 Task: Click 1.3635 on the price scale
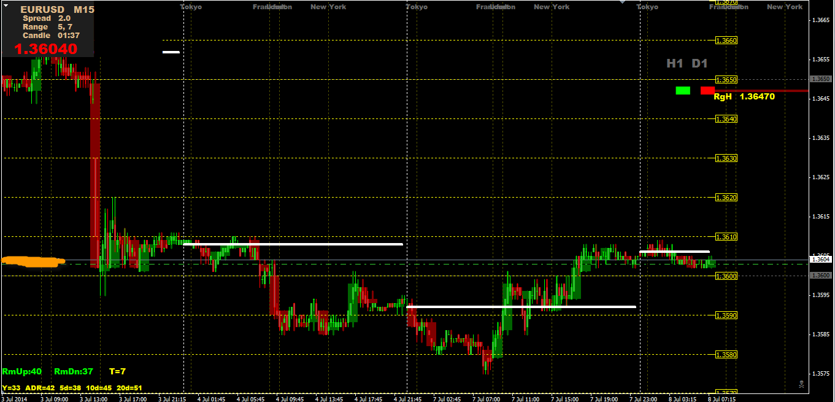(x=822, y=138)
